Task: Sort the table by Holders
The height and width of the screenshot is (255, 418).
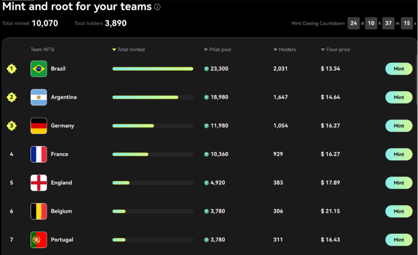Action: [285, 50]
